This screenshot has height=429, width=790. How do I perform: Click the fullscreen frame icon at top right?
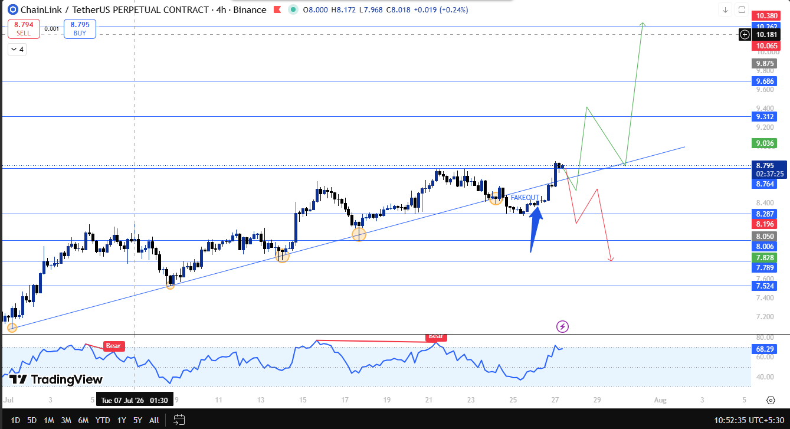pyautogui.click(x=742, y=9)
